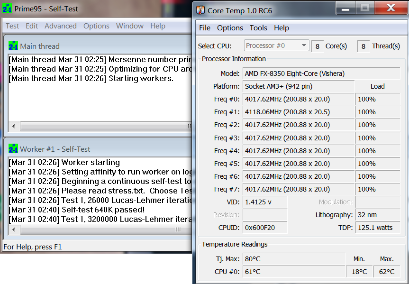Click the 'Starting workers.' log line
This screenshot has width=409, height=284.
click(91, 78)
